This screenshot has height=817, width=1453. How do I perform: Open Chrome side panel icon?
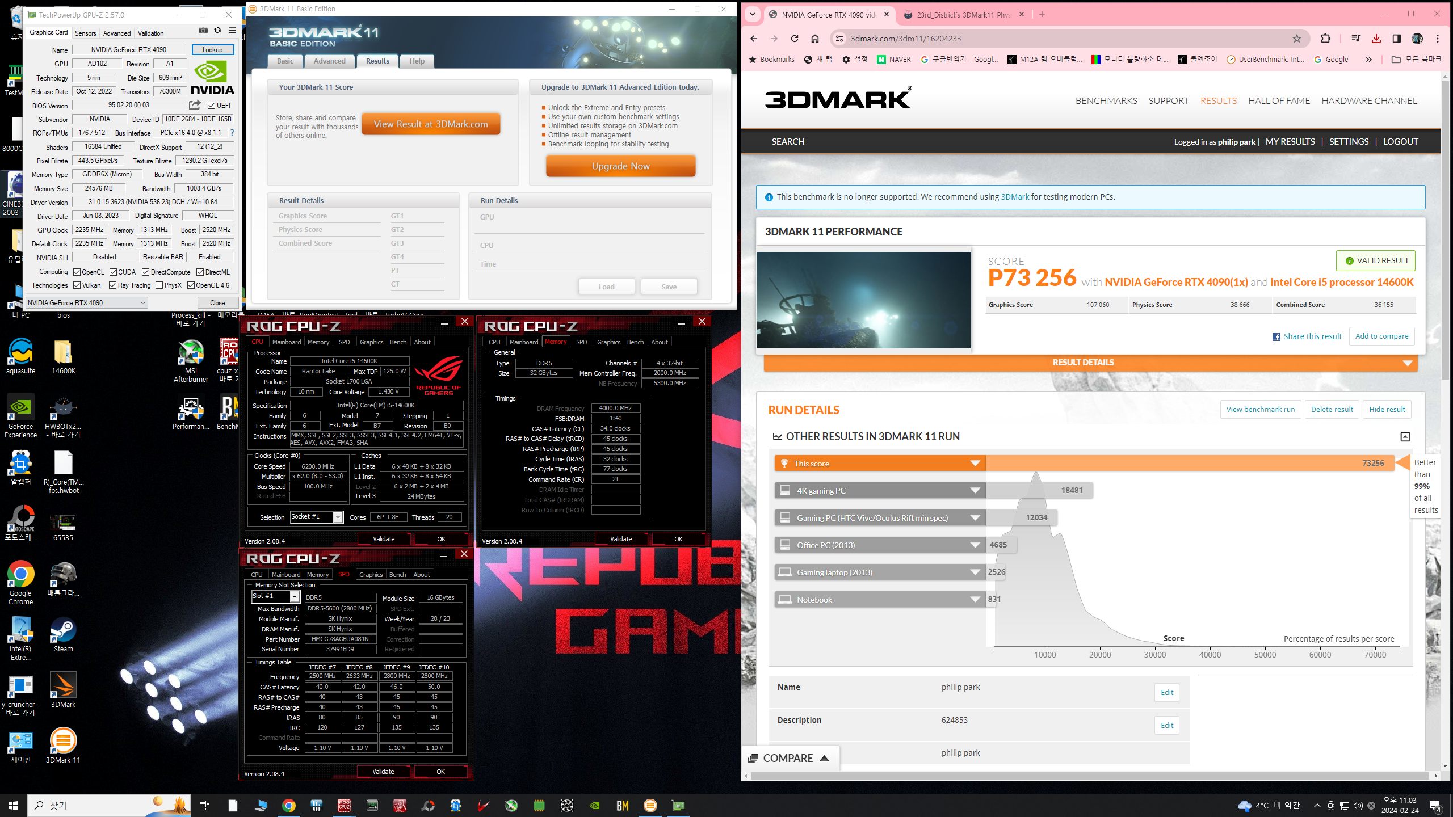click(1397, 39)
